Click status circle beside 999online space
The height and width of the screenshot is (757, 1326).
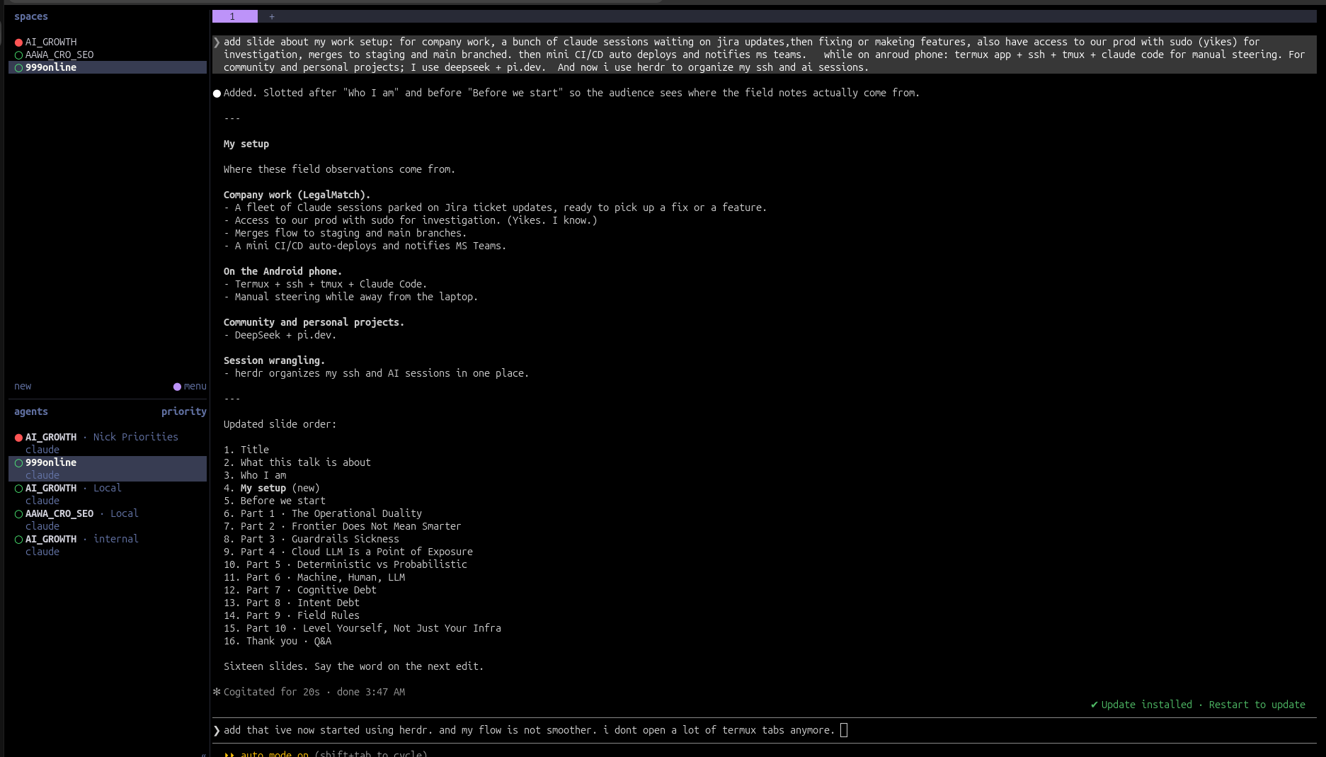[18, 68]
